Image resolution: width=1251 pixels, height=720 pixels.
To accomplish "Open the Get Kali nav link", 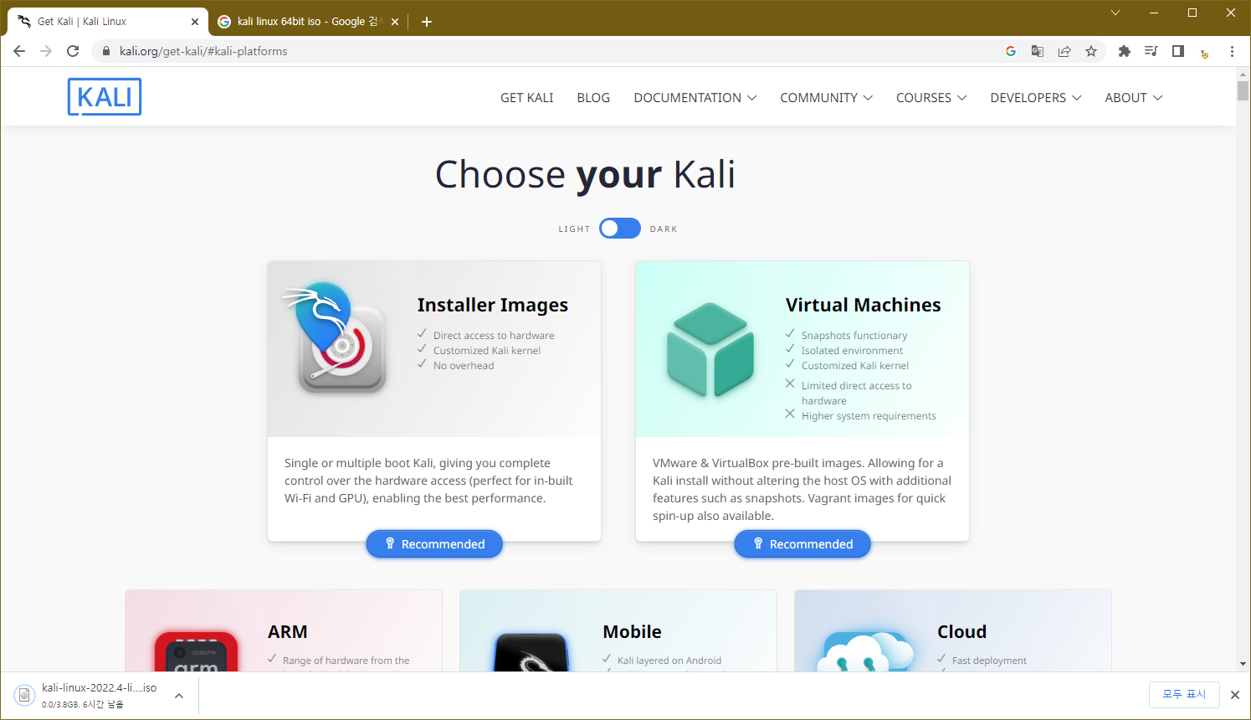I will (527, 98).
